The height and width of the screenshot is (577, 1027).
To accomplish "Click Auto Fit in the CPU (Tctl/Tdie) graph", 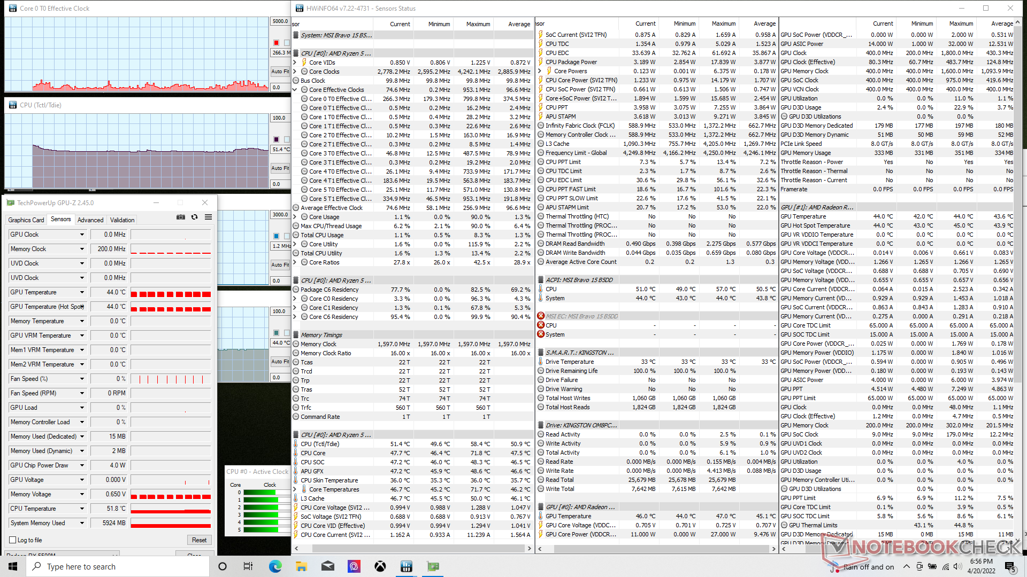I will 280,168.
